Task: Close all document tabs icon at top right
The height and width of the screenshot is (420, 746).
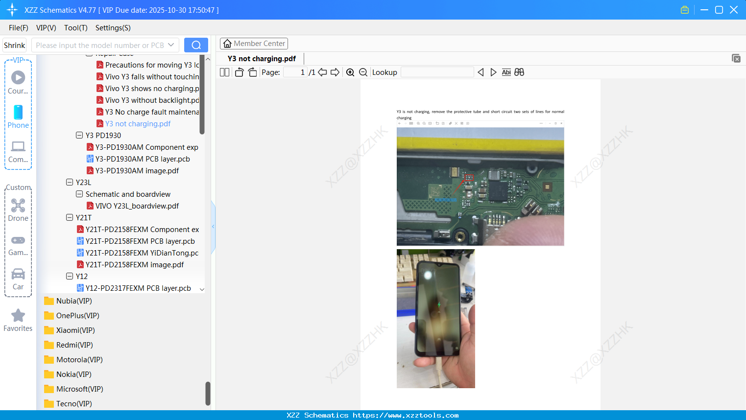Action: [x=736, y=58]
